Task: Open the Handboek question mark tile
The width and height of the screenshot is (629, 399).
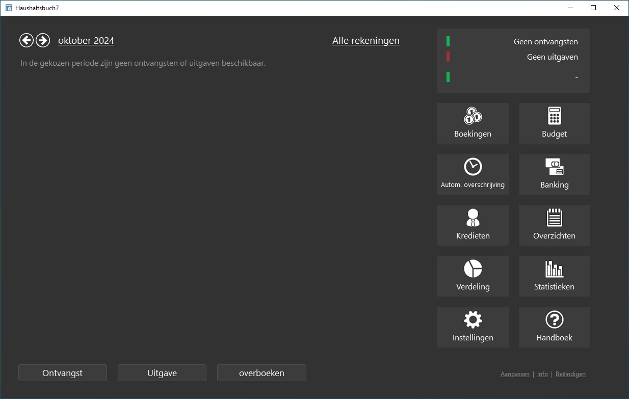Action: (554, 327)
